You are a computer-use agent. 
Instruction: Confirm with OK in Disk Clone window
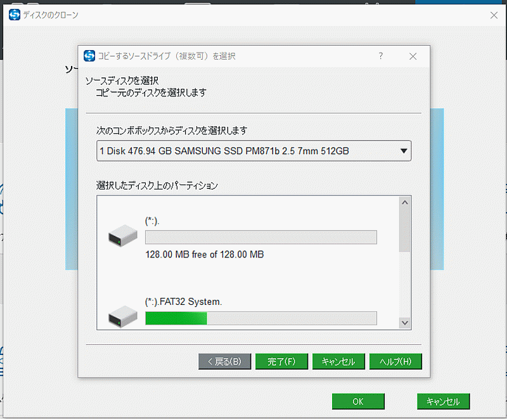(x=358, y=401)
